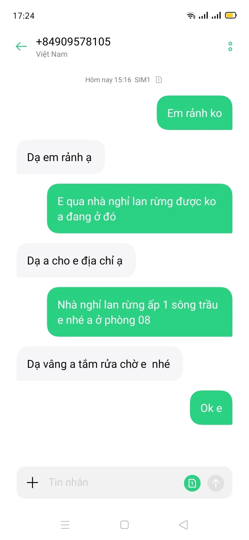249x540 pixels.
Task: Toggle the green SIM 1 selector button
Action: [192, 483]
